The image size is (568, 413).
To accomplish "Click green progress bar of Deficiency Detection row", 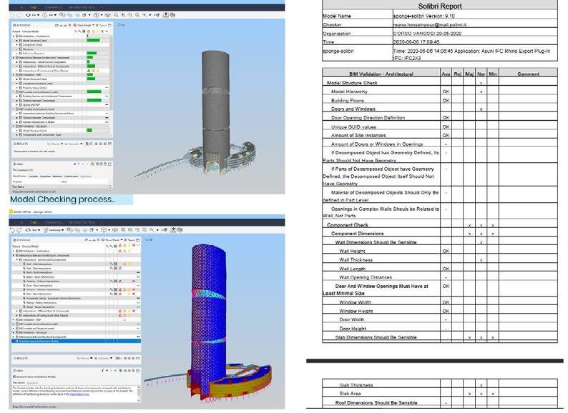I will 92,53.
